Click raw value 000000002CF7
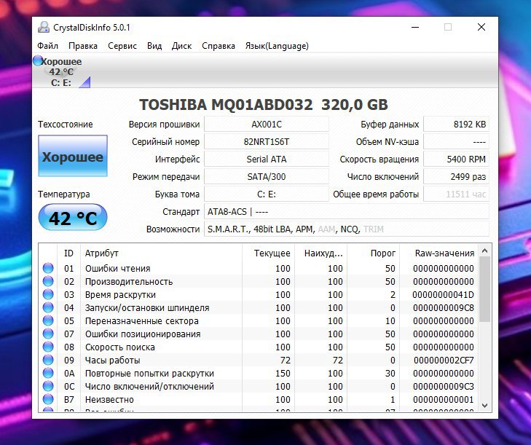 (x=444, y=361)
